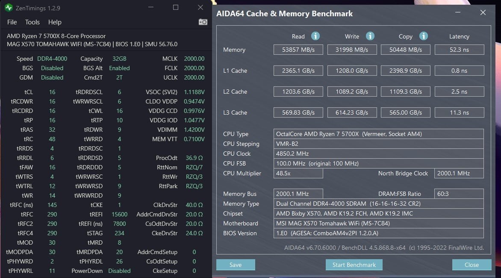The image size is (501, 278).
Task: Click the BGS Alt Enabled value
Action: click(119, 68)
